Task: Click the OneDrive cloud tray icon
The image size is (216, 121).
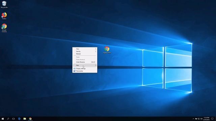Action: pos(196,119)
